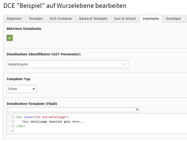Open the Template-Typ Inline dropdown

22,89
